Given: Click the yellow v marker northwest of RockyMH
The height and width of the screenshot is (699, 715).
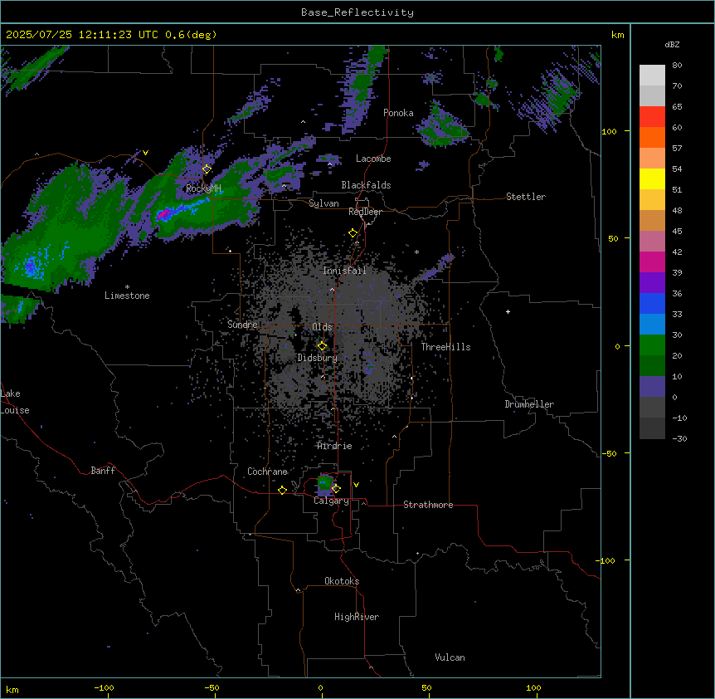Looking at the screenshot, I should [145, 153].
